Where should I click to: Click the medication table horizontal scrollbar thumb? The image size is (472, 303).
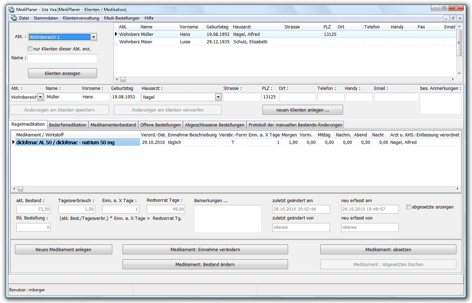pyautogui.click(x=20, y=189)
